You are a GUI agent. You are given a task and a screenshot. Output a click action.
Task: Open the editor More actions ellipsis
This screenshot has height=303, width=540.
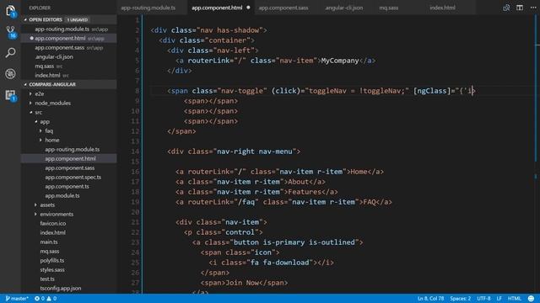tap(532, 8)
